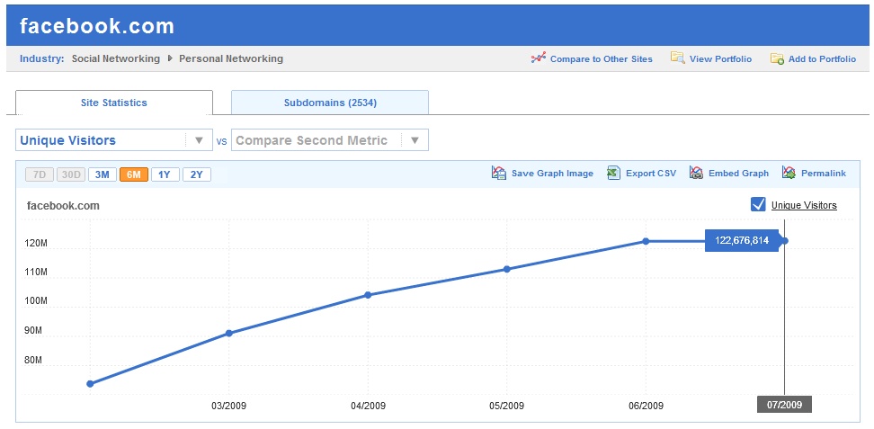Select the 2Y time range

(197, 174)
